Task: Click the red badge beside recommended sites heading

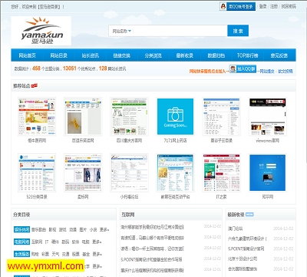Action: pos(35,85)
